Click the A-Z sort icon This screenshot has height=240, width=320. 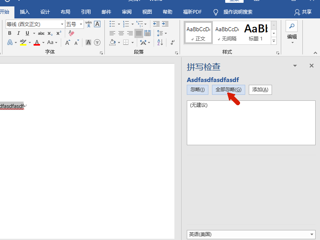(160, 42)
